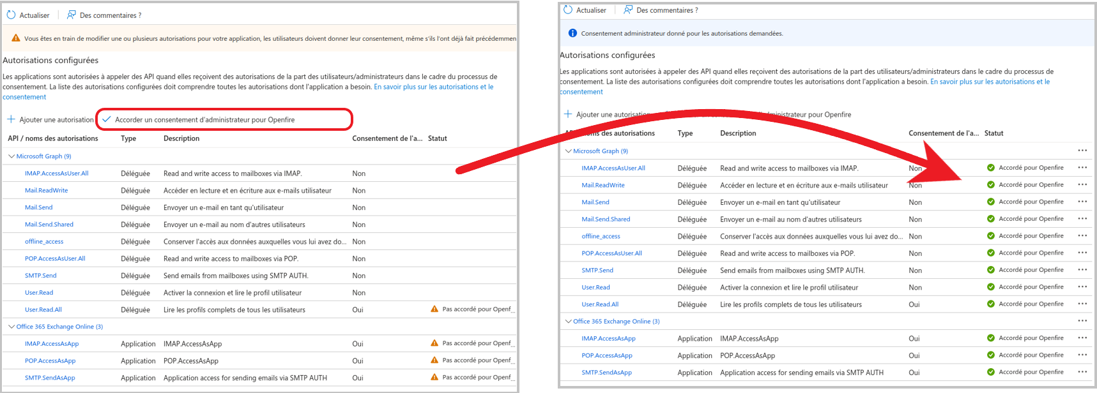Screen dimensions: 1097x393
Task: Follow En savoir plus link in left panel
Action: (x=434, y=87)
